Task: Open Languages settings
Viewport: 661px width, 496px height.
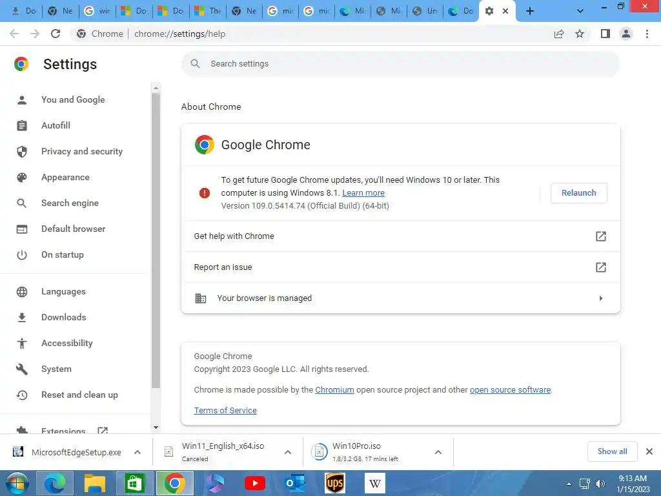Action: click(x=63, y=291)
